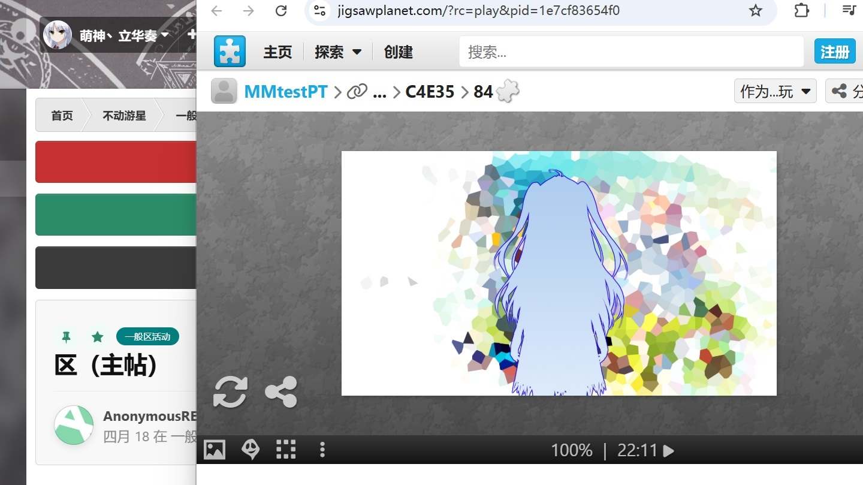This screenshot has height=485, width=863.
Task: Open the browser extensions puzzle icon
Action: coord(801,10)
